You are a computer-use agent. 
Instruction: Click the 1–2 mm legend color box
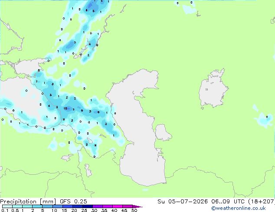pos(27,206)
